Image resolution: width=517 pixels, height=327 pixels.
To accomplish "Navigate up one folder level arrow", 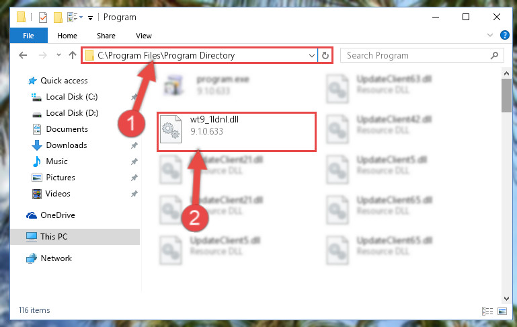I will (x=73, y=55).
